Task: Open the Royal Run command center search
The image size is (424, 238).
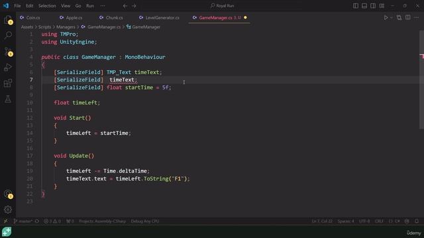Action: click(x=223, y=6)
